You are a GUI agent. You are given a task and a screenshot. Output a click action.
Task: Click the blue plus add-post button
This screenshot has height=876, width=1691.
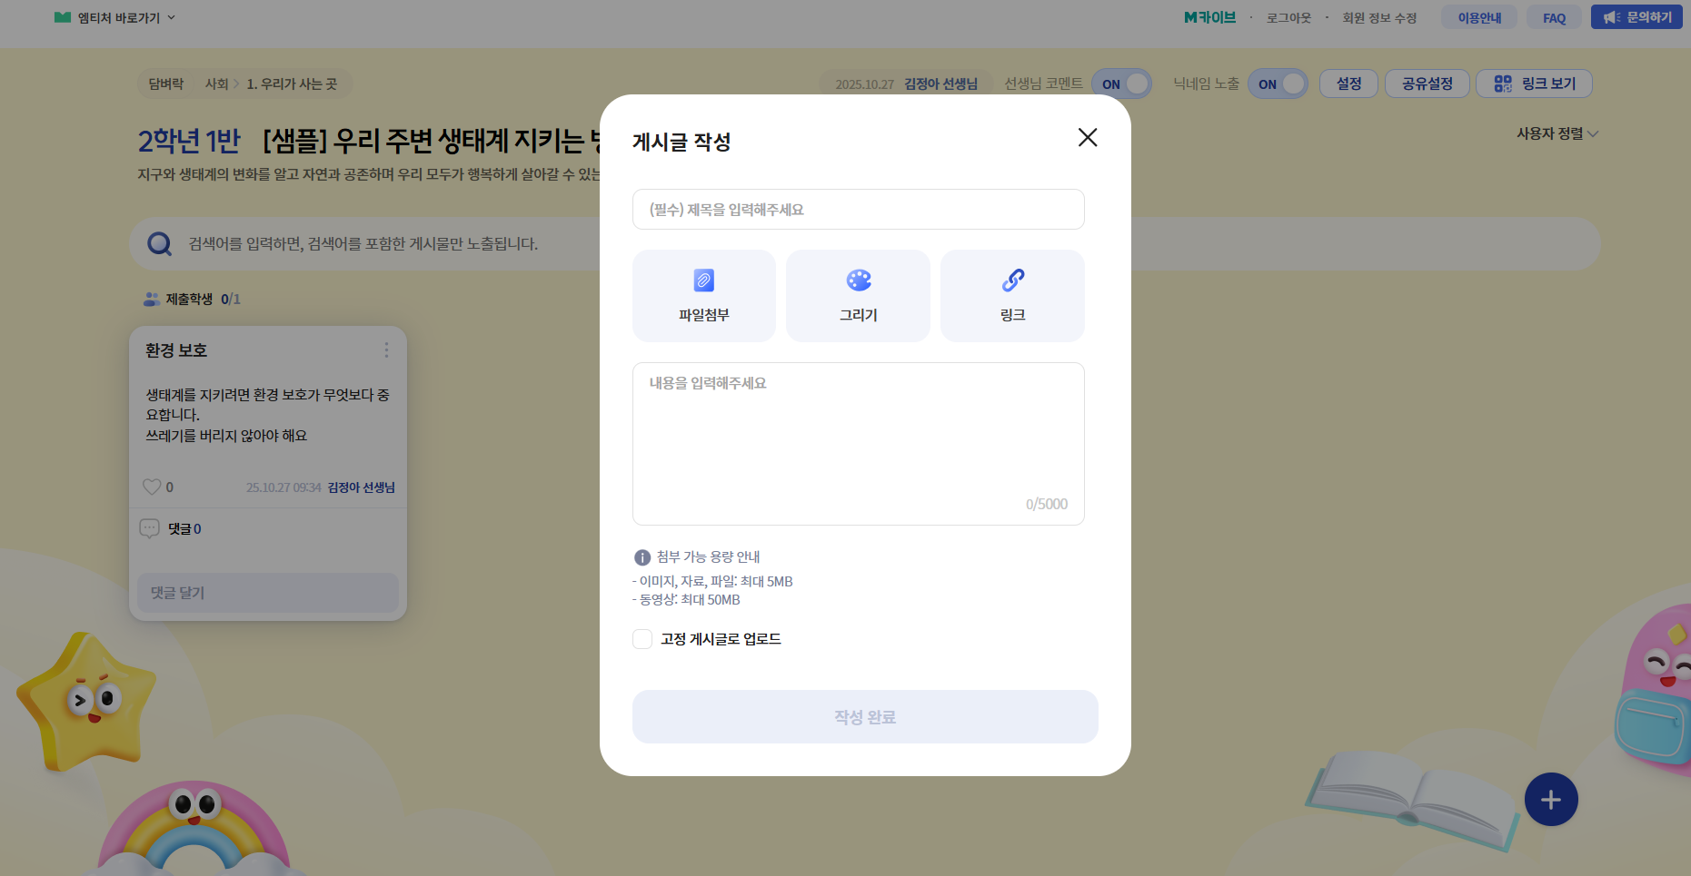pyautogui.click(x=1550, y=799)
